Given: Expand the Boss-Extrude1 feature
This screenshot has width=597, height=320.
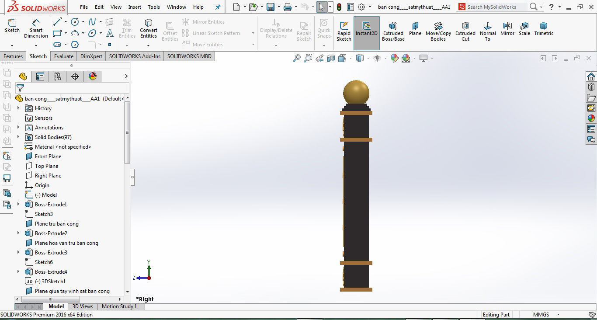Looking at the screenshot, I should click(x=18, y=205).
